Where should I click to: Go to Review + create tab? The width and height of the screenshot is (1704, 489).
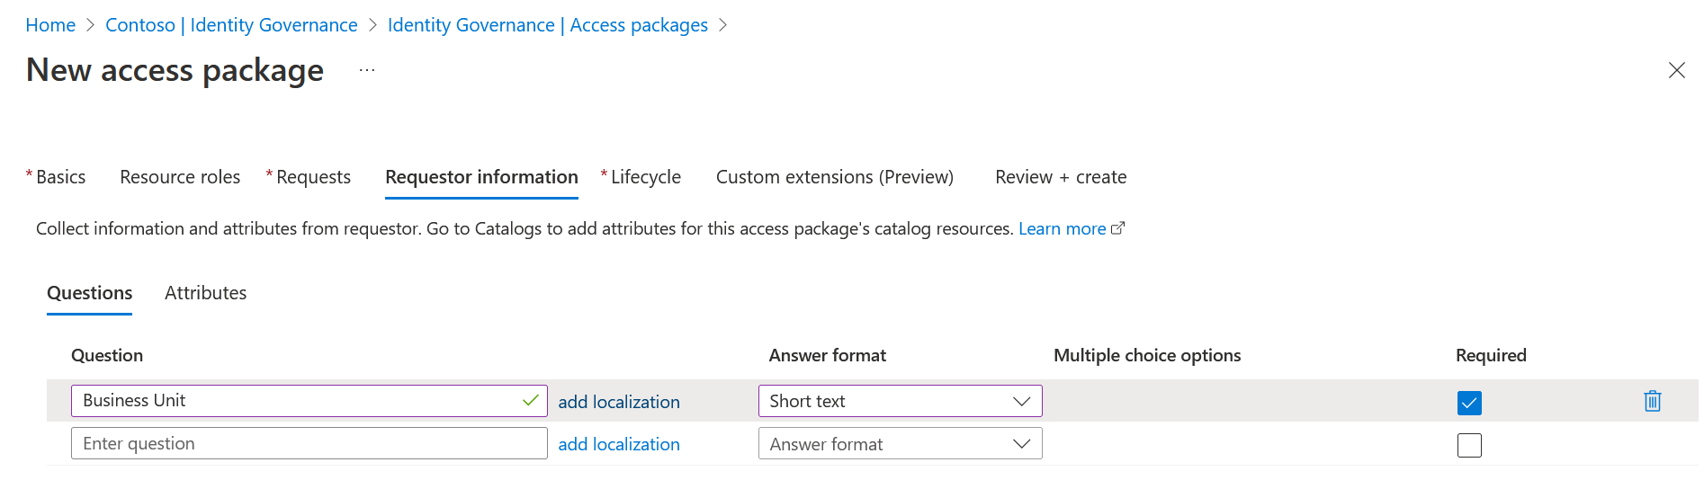tap(1060, 177)
